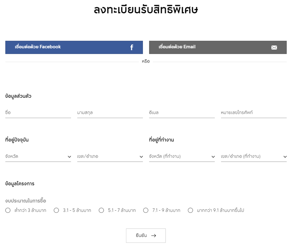Click the email envelope icon

click(x=274, y=48)
